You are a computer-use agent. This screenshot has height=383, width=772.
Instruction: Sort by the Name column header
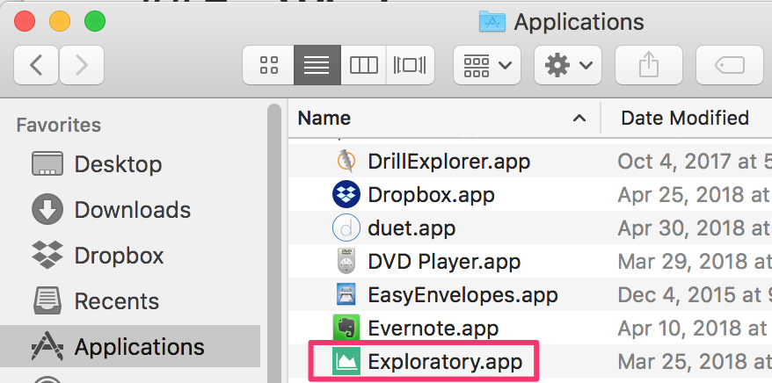tap(324, 118)
